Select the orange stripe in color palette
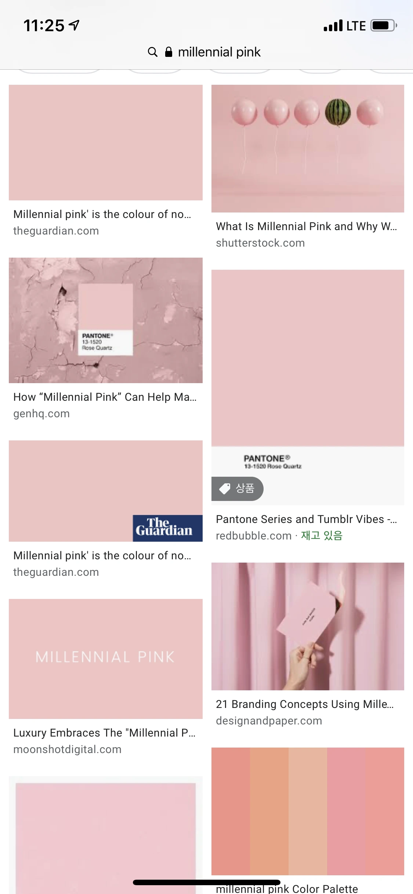Viewport: 413px width, 894px height. [269, 811]
